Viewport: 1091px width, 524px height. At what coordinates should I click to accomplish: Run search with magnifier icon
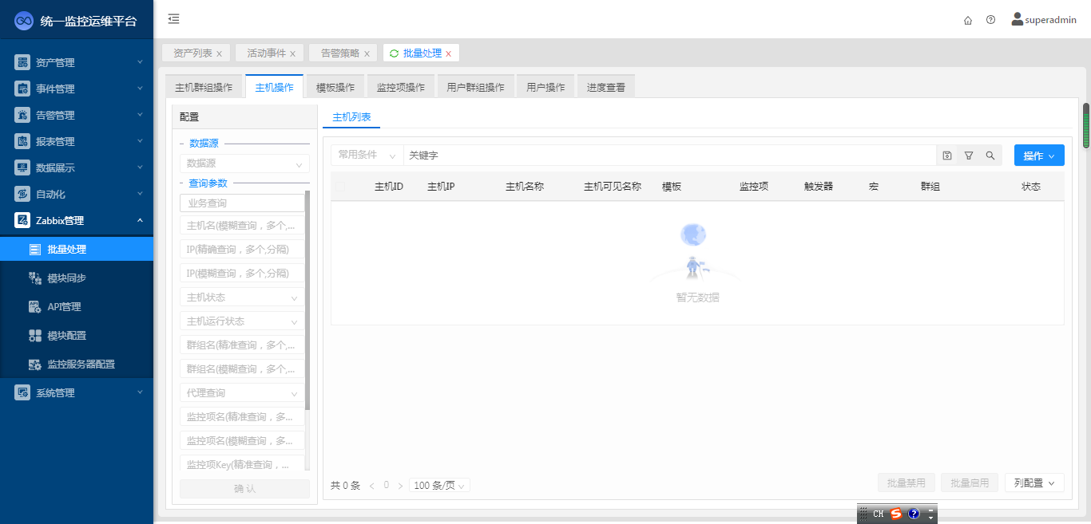pos(990,156)
